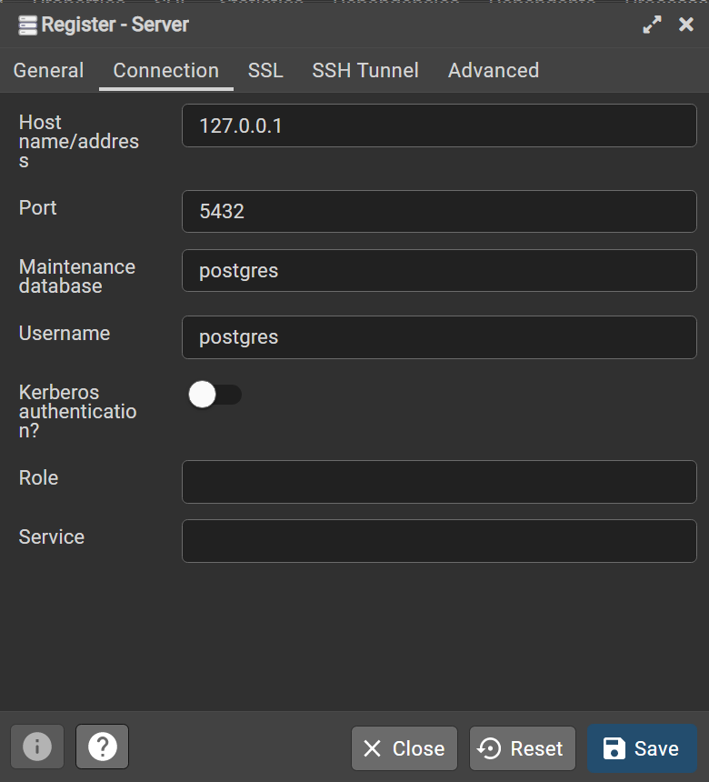Select the SSH Tunnel tab
Screen dimensions: 709x782
point(365,71)
